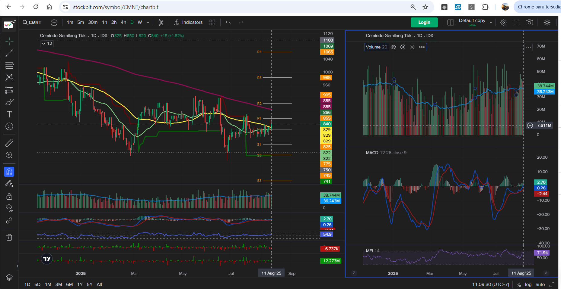Select the trend line drawing tool
Viewport: 561px width, 289px height.
pos(9,53)
